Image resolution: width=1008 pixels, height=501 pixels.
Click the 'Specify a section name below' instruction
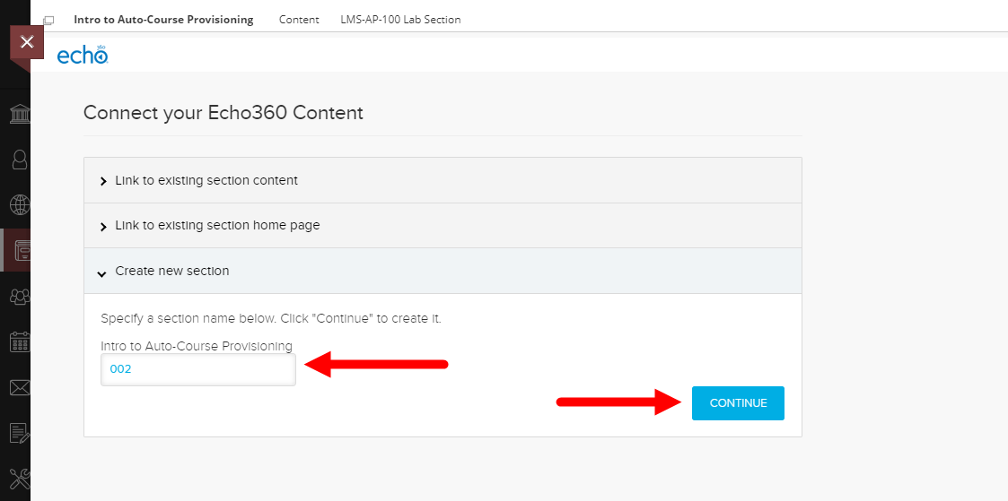click(271, 319)
